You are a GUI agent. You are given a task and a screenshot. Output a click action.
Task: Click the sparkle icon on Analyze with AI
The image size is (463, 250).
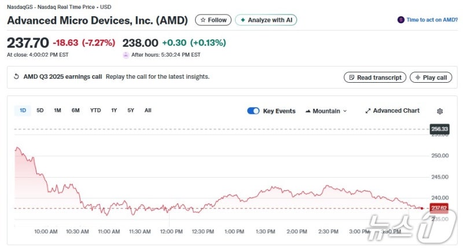coord(242,20)
